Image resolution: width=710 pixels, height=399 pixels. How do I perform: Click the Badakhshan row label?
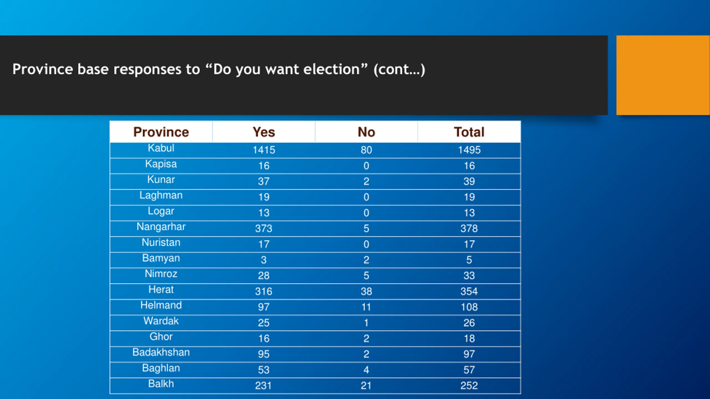pos(161,352)
